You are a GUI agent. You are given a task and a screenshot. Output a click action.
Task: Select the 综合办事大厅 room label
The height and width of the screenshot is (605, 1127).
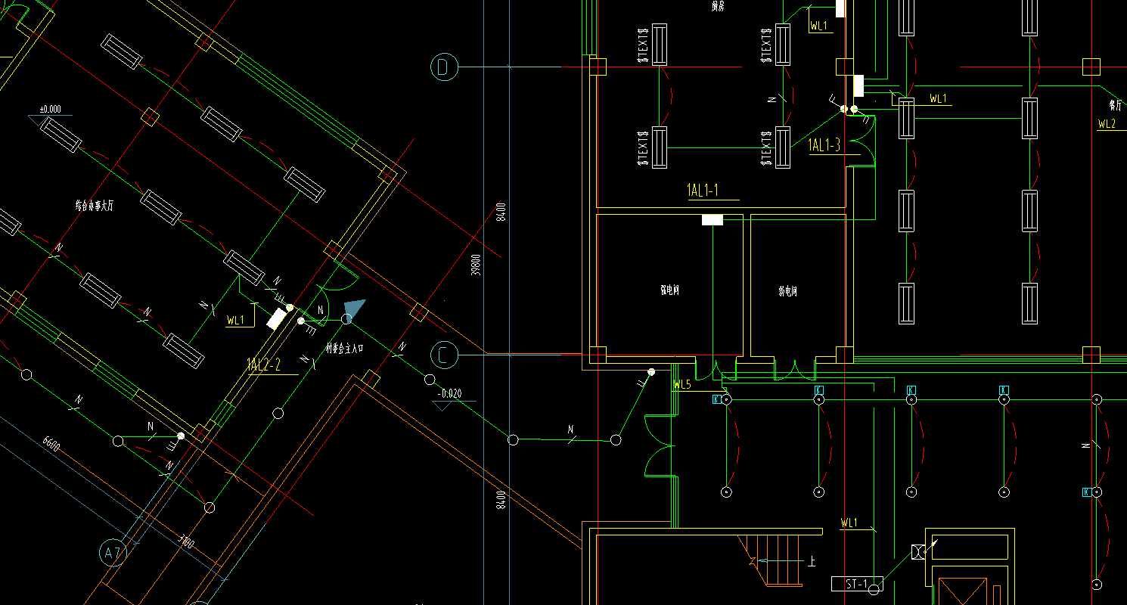(95, 204)
